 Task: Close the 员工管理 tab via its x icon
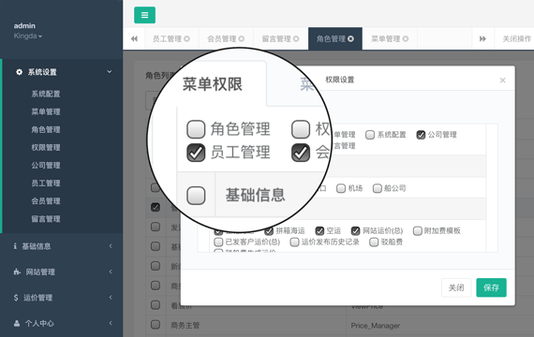(186, 38)
